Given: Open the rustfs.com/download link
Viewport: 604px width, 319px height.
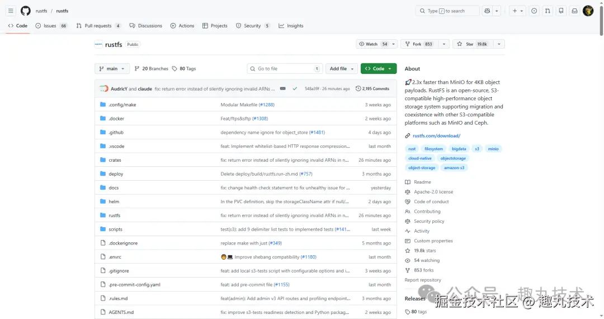Looking at the screenshot, I should pos(436,135).
